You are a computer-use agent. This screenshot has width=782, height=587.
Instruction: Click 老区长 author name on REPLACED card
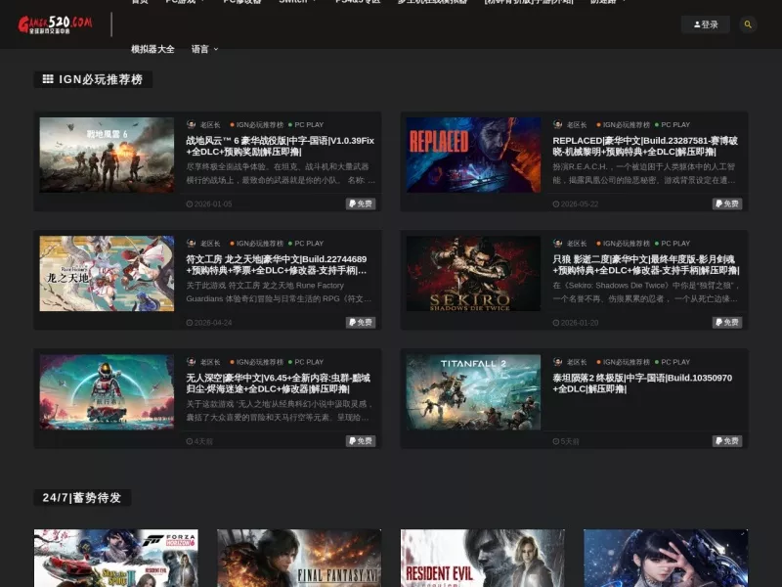click(x=577, y=125)
